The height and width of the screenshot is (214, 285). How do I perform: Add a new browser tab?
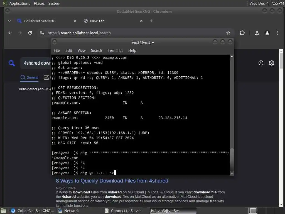[x=151, y=21]
